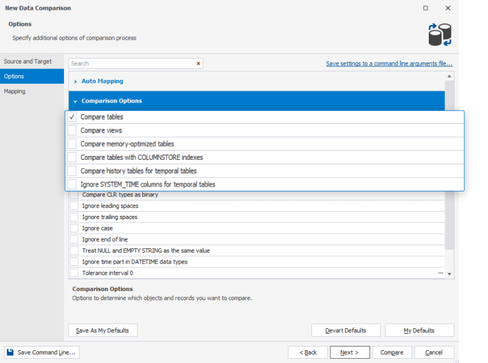Check Ignore time part in DATETIME types
Viewport: 488px width, 363px height.
click(x=74, y=262)
